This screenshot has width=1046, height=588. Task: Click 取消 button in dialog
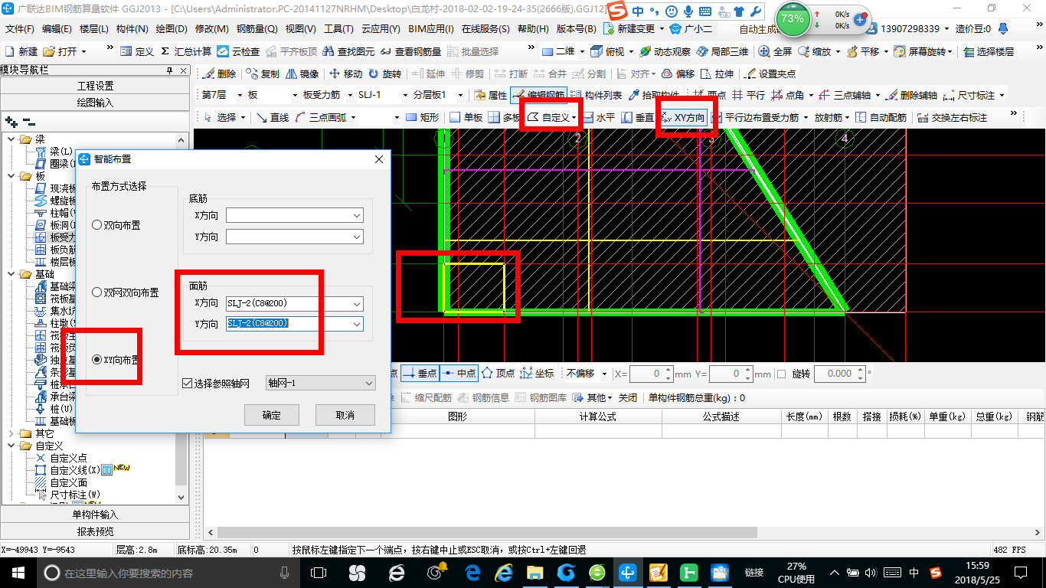345,415
